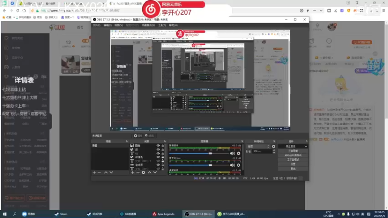Click the browser back arrow
388x218 pixels.
click(x=5, y=10)
